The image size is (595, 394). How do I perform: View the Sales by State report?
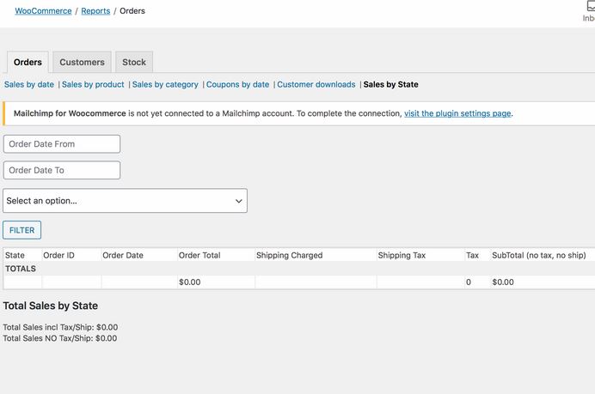(x=391, y=84)
